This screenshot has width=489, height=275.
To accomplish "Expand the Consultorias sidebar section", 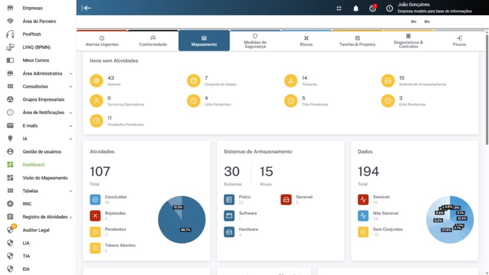I will click(71, 87).
